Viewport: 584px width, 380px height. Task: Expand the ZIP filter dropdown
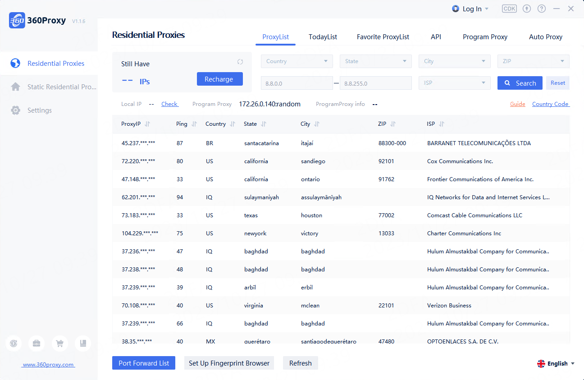pyautogui.click(x=534, y=61)
